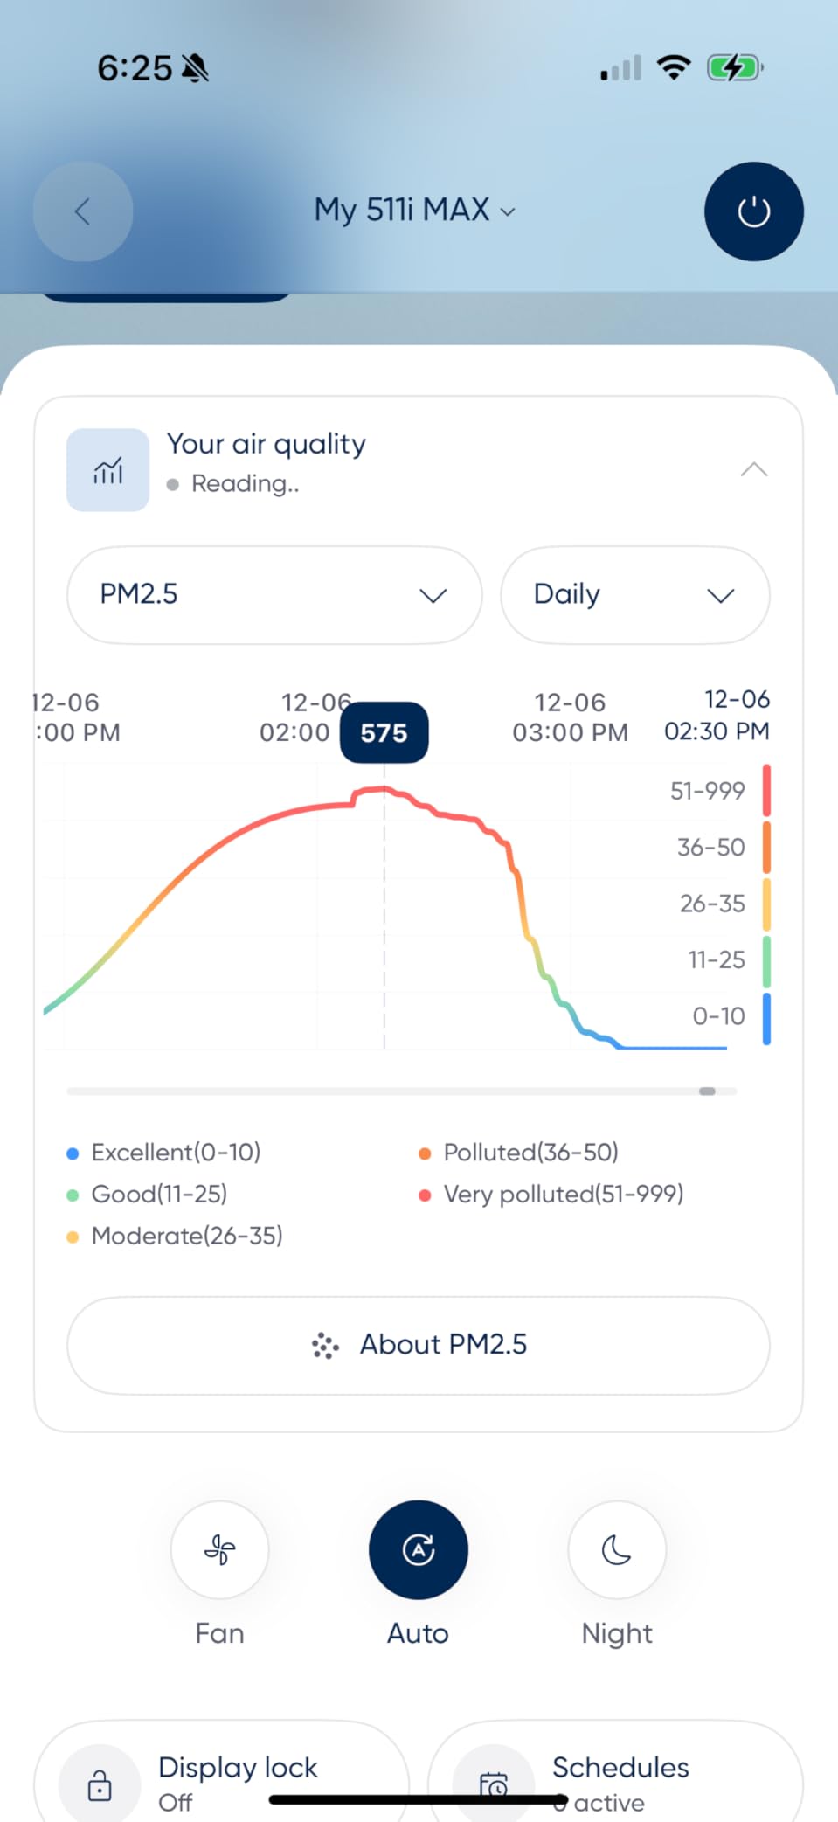Open the About PM2.5 info

419,1345
